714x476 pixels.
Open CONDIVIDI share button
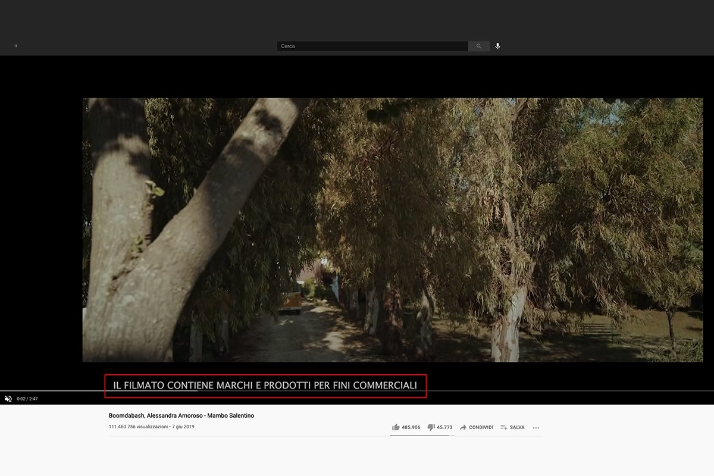click(476, 427)
